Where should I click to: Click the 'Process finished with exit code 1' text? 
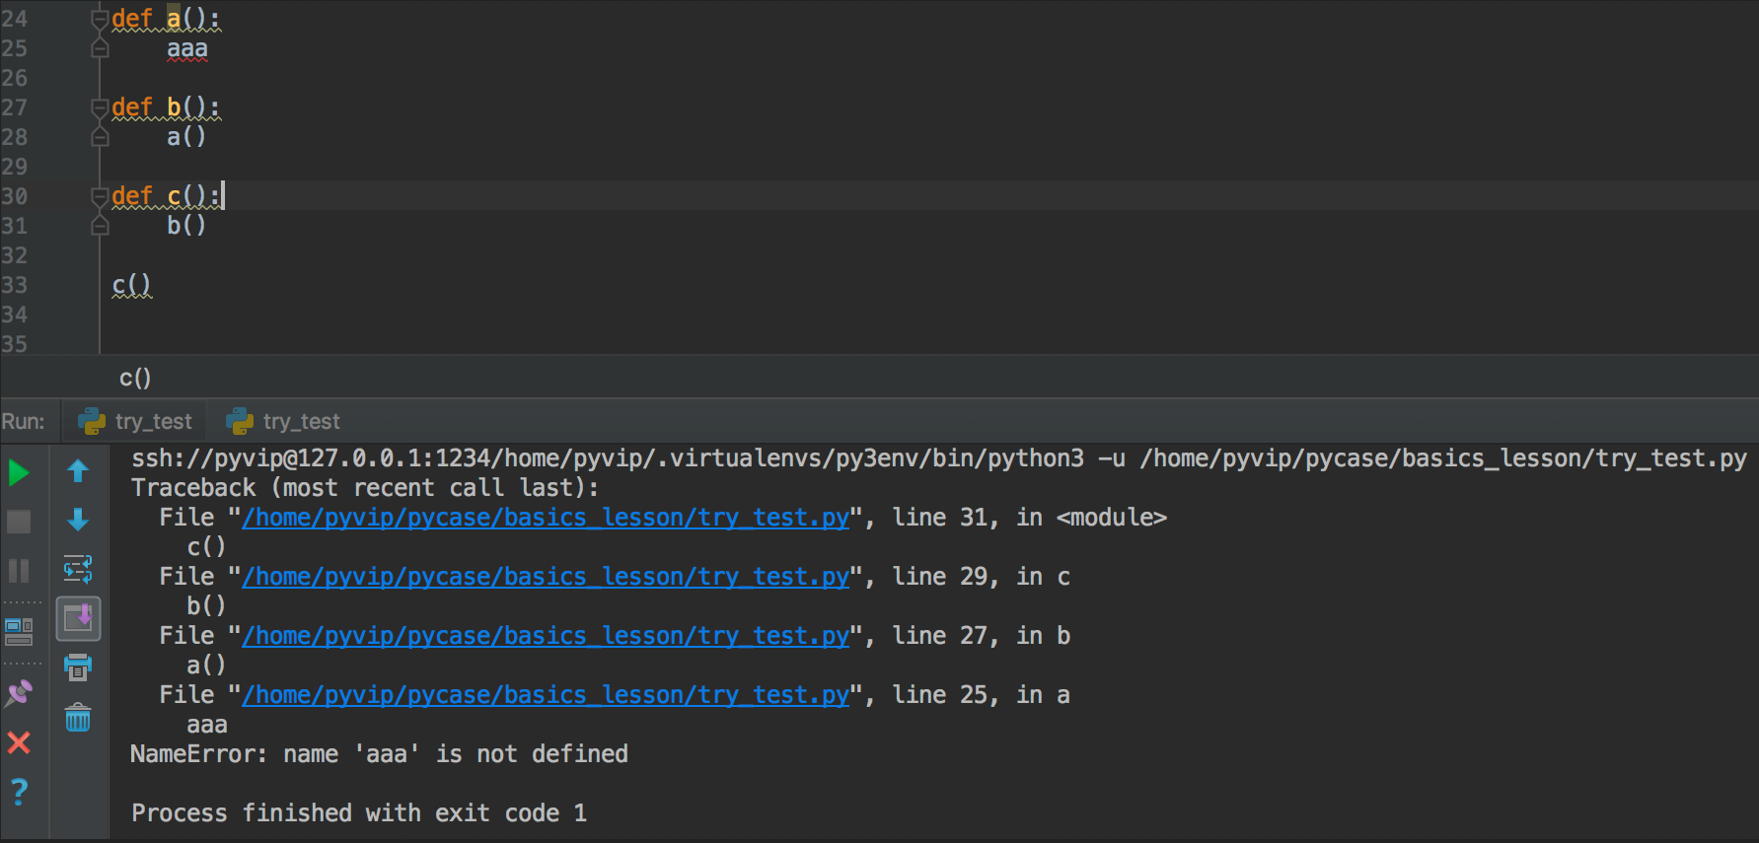pos(359,813)
